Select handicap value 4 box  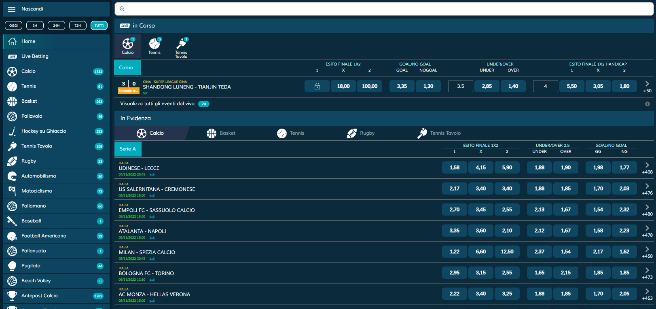click(x=546, y=86)
